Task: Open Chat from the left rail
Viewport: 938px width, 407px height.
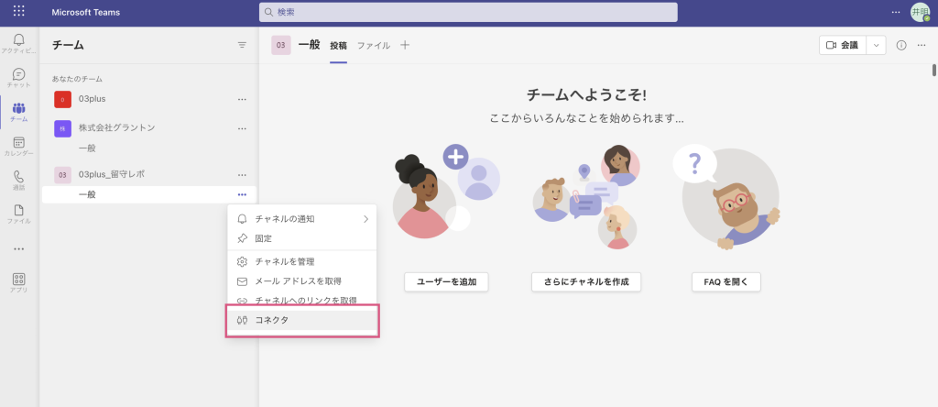Action: (18, 77)
